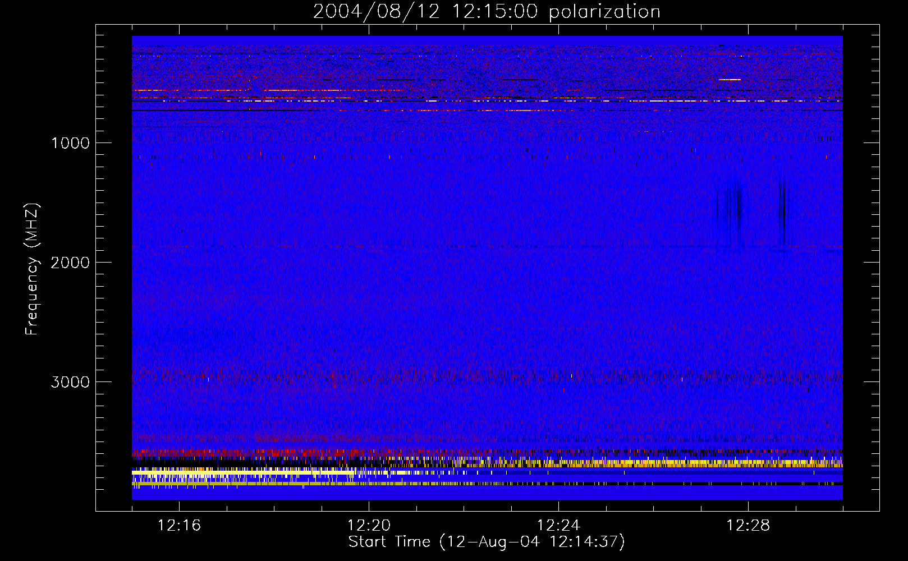
Task: Click the "1000" frequency tick label
Action: pos(70,143)
